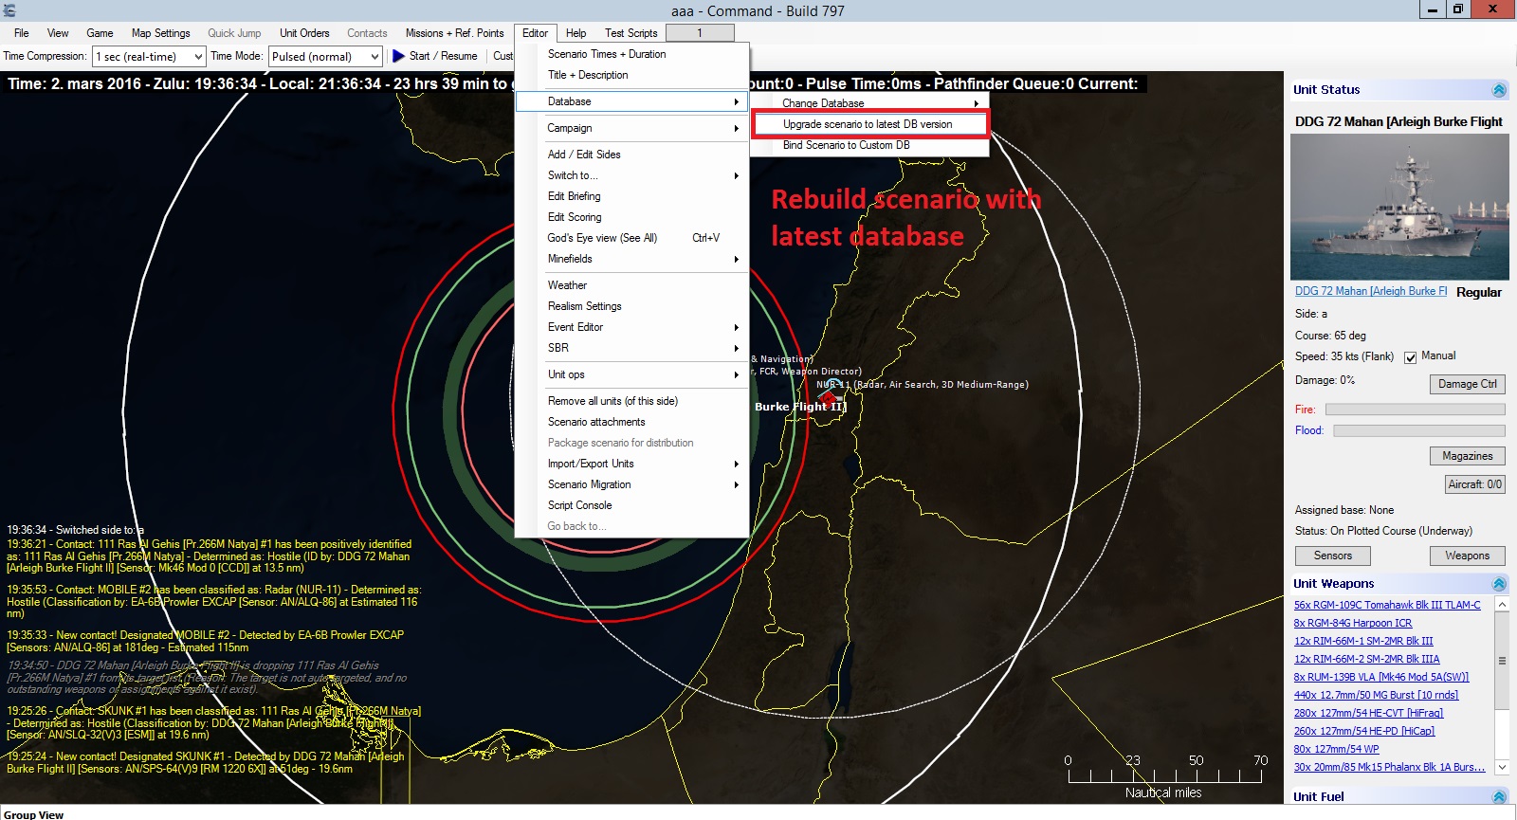Click the 30x 20mm/85 Mk15 Phalanx link
Image resolution: width=1517 pixels, height=820 pixels.
[x=1390, y=767]
